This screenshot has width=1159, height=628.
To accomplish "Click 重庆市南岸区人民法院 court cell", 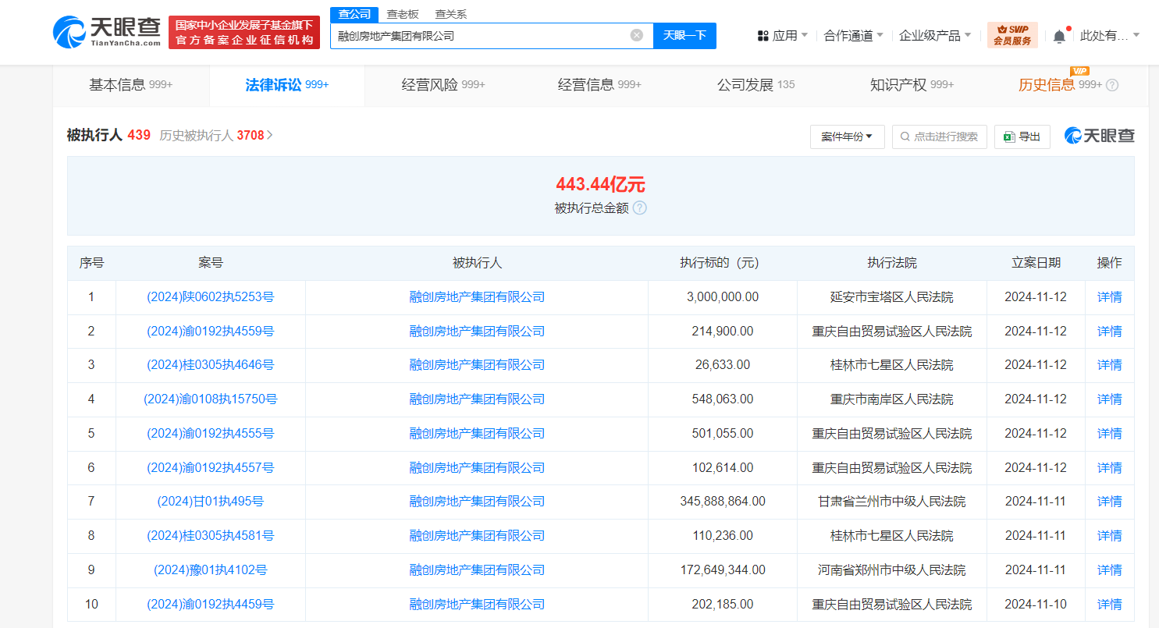I will tap(891, 399).
